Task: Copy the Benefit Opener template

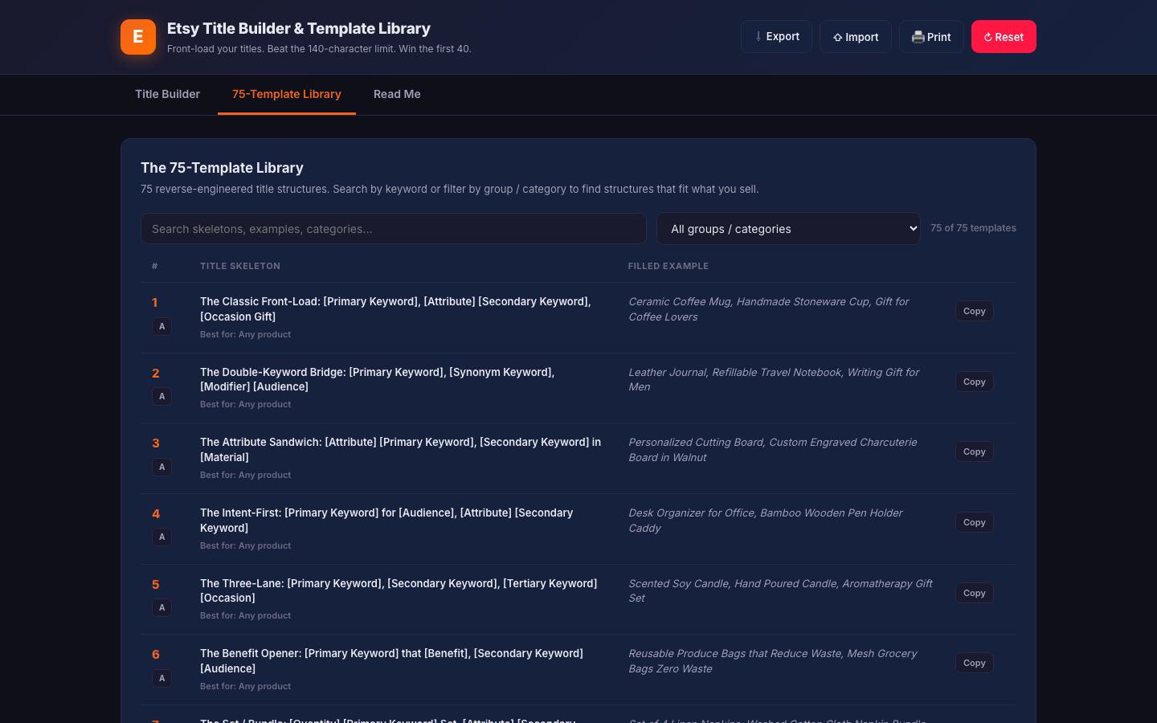Action: (x=974, y=663)
